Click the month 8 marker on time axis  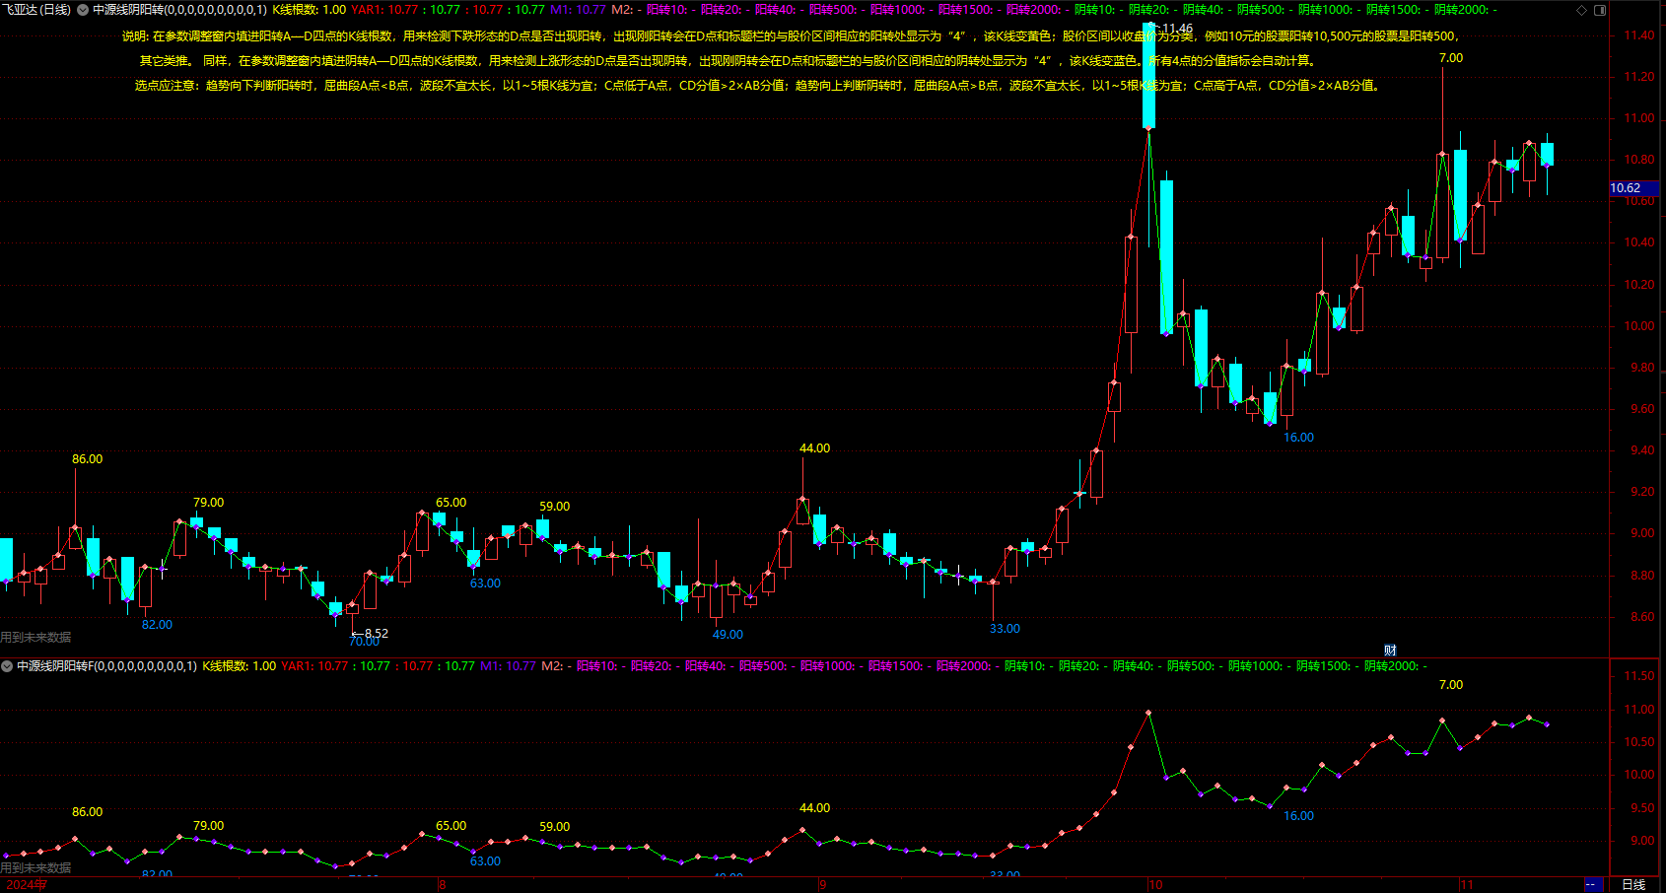443,885
